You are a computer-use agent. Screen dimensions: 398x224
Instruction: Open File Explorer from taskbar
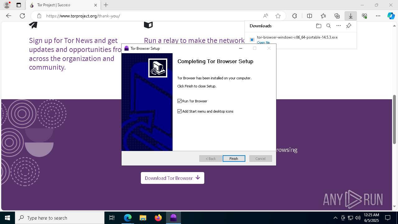pos(143,218)
